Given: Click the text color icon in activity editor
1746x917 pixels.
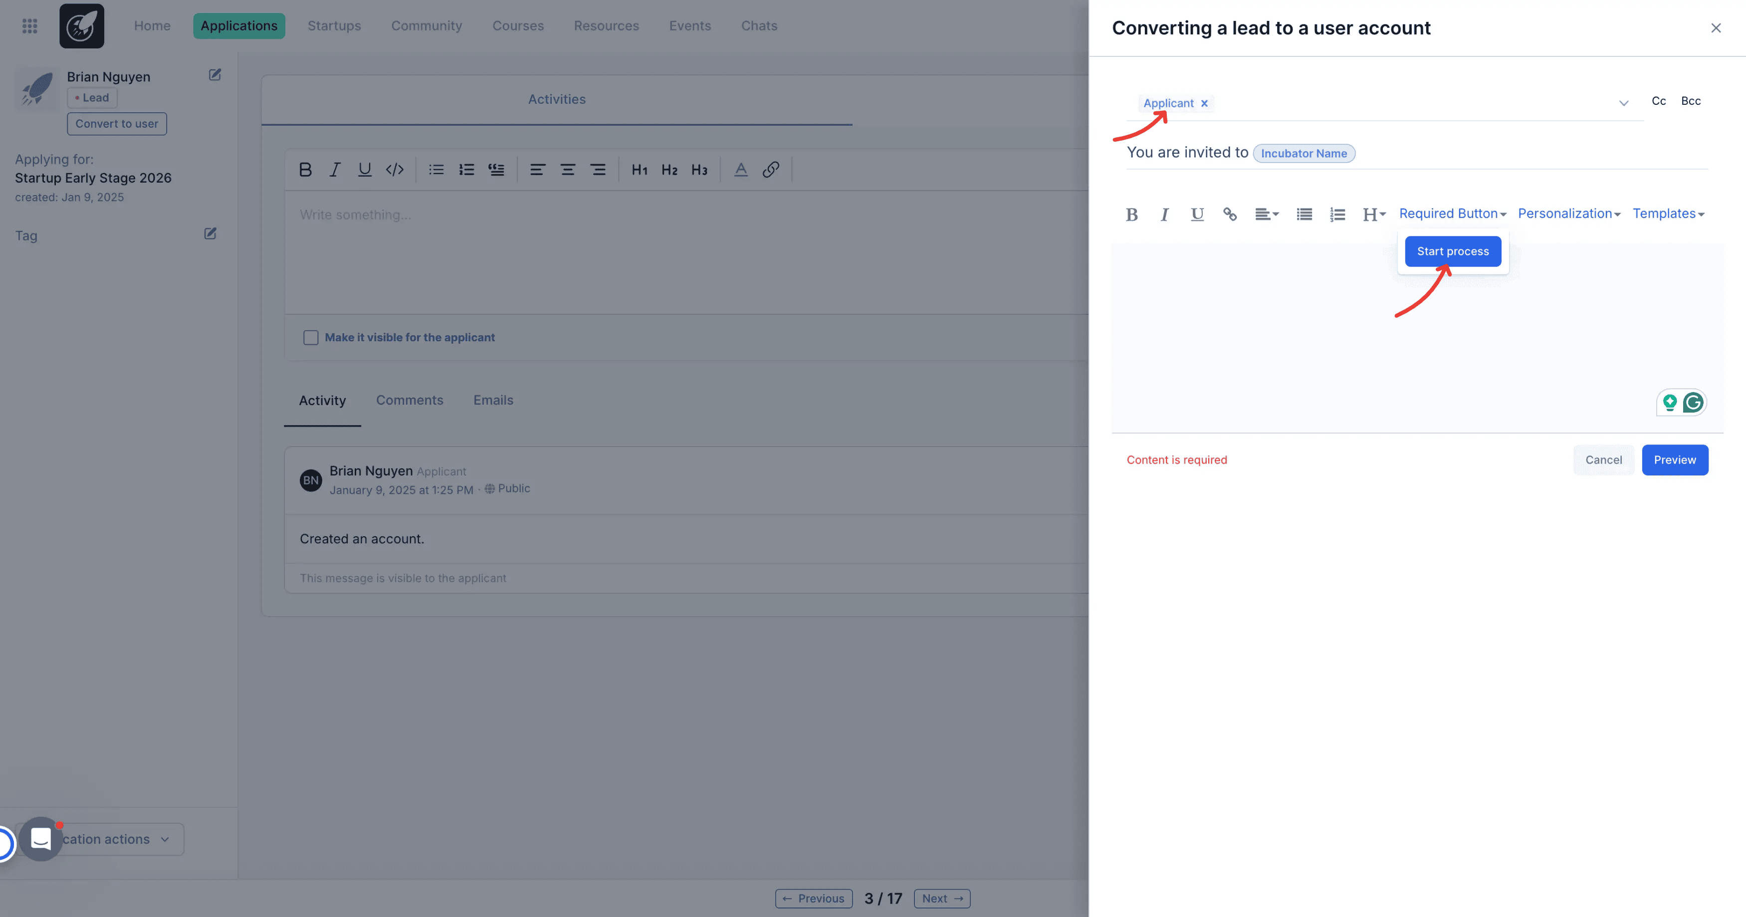Looking at the screenshot, I should [x=741, y=170].
